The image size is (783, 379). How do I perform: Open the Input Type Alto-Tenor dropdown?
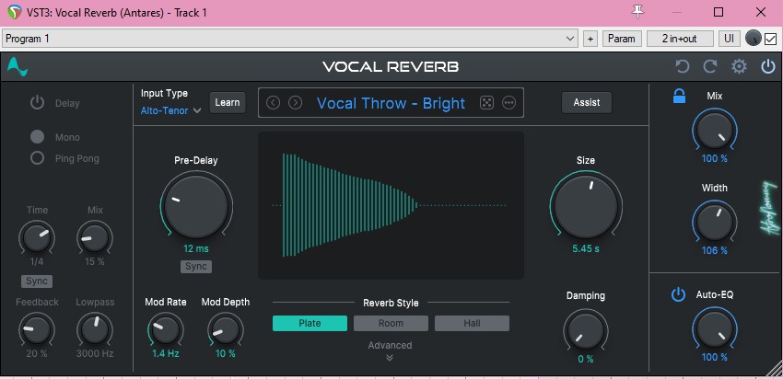pos(170,110)
